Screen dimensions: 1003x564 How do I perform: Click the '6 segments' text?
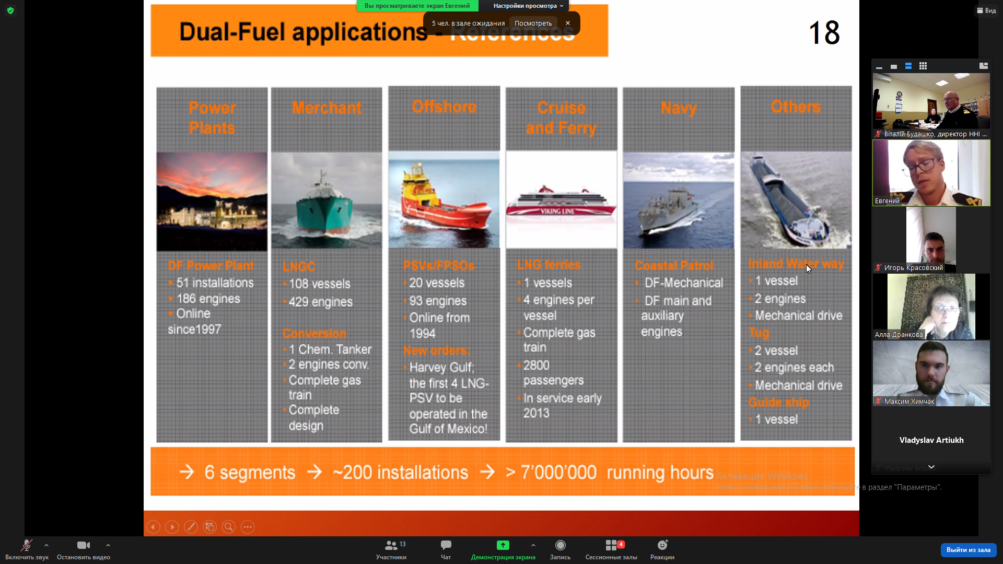tap(250, 473)
